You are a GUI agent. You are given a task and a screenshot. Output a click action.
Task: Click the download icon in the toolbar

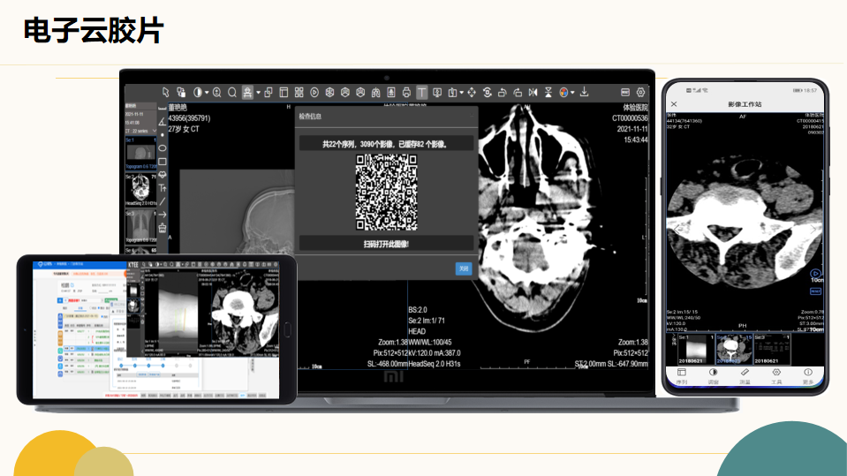tap(584, 92)
